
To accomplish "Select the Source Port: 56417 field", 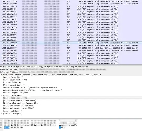I will coord(13,77).
